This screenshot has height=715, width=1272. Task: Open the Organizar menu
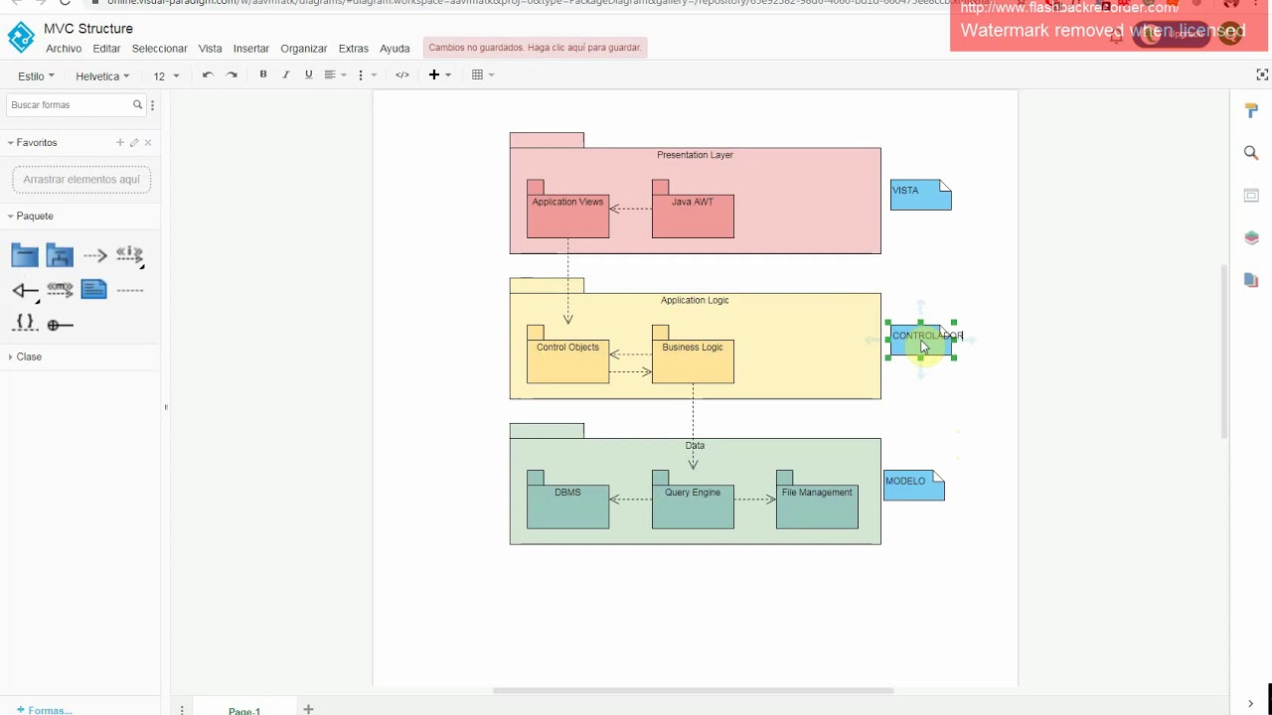click(x=303, y=49)
